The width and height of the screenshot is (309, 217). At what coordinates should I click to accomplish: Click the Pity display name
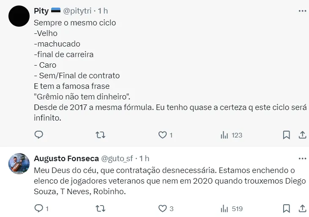pos(41,11)
